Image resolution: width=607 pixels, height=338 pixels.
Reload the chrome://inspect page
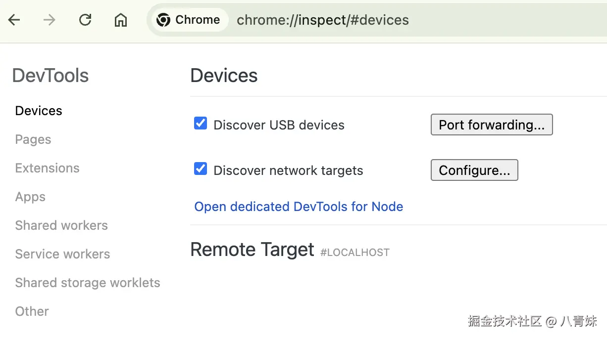tap(85, 20)
